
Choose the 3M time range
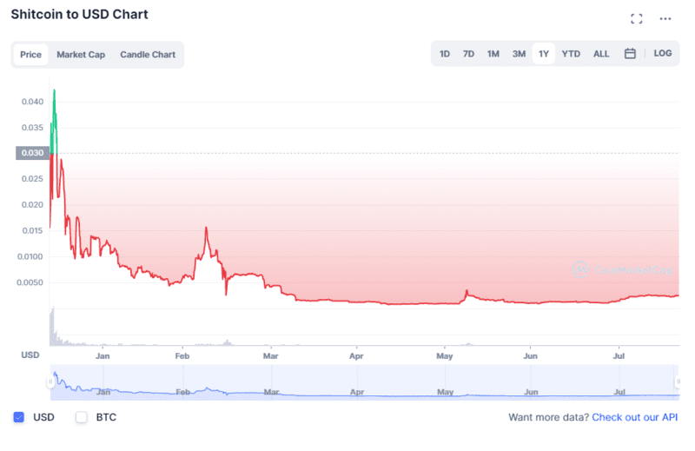pyautogui.click(x=519, y=54)
